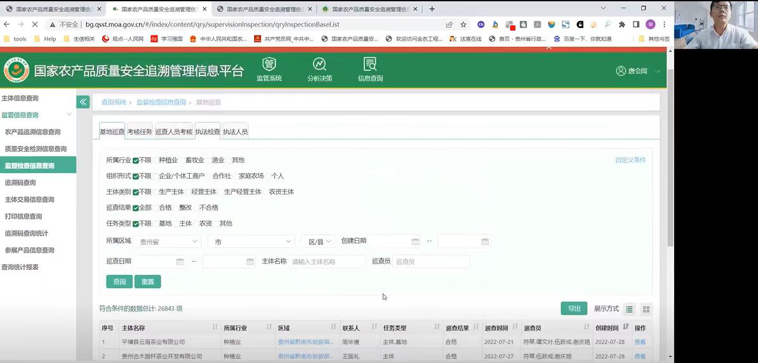Check 合作社 organization option
This screenshot has height=363, width=758.
click(x=218, y=176)
